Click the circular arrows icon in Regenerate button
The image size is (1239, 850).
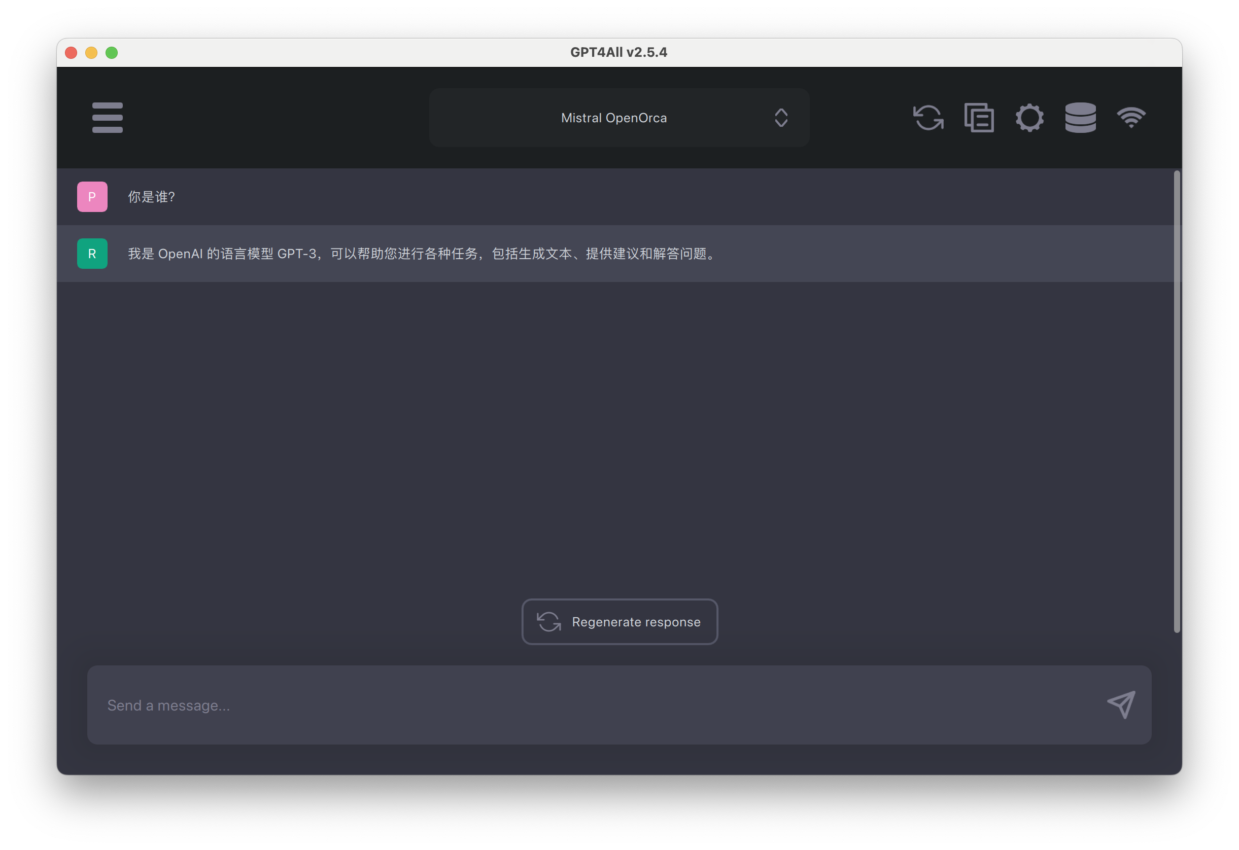[x=548, y=622]
